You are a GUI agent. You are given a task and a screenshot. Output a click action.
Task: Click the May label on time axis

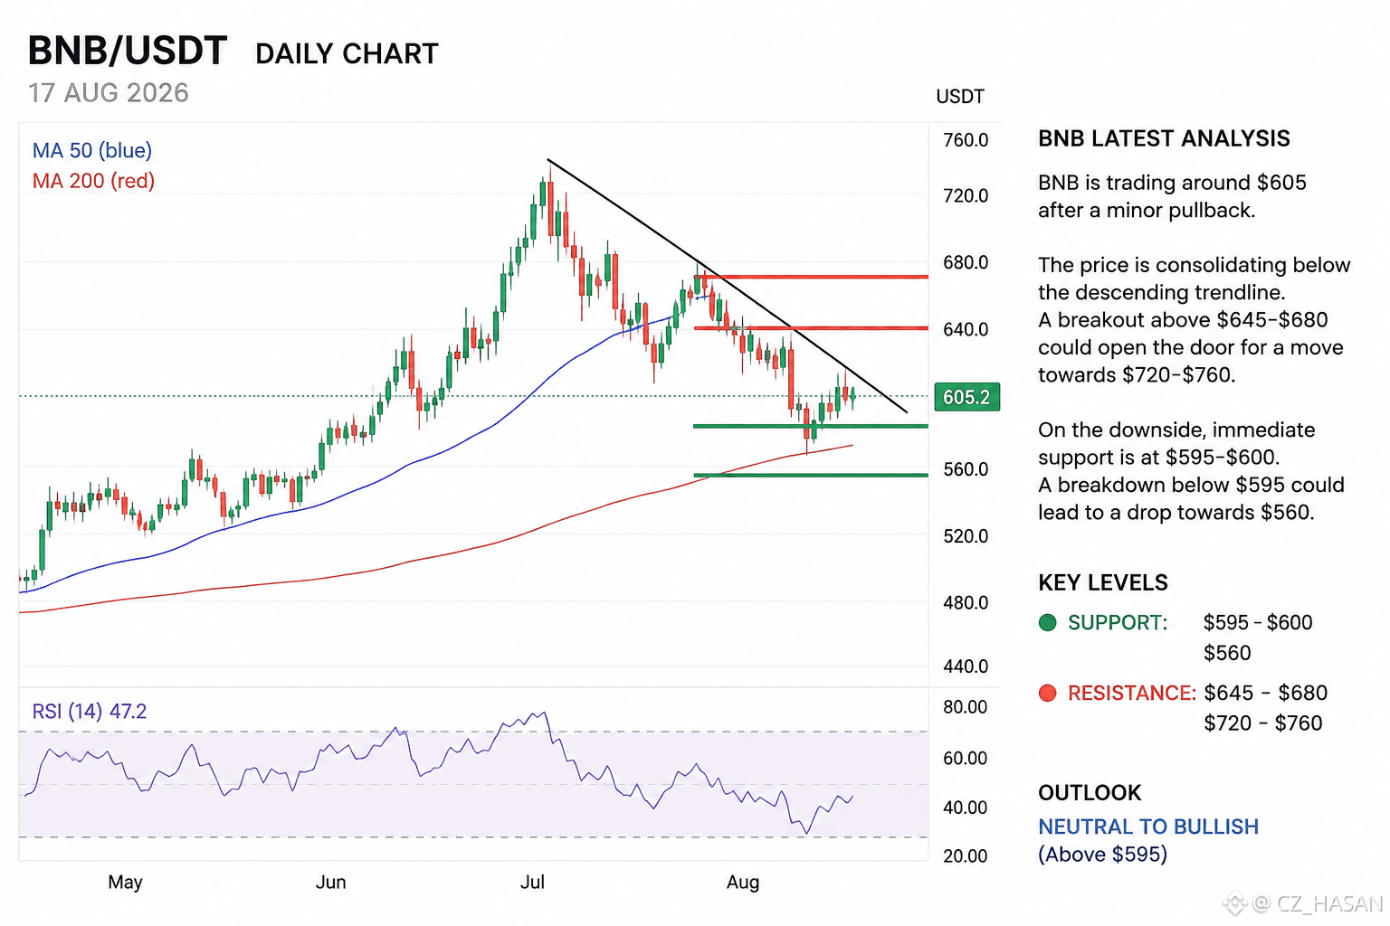coord(125,883)
